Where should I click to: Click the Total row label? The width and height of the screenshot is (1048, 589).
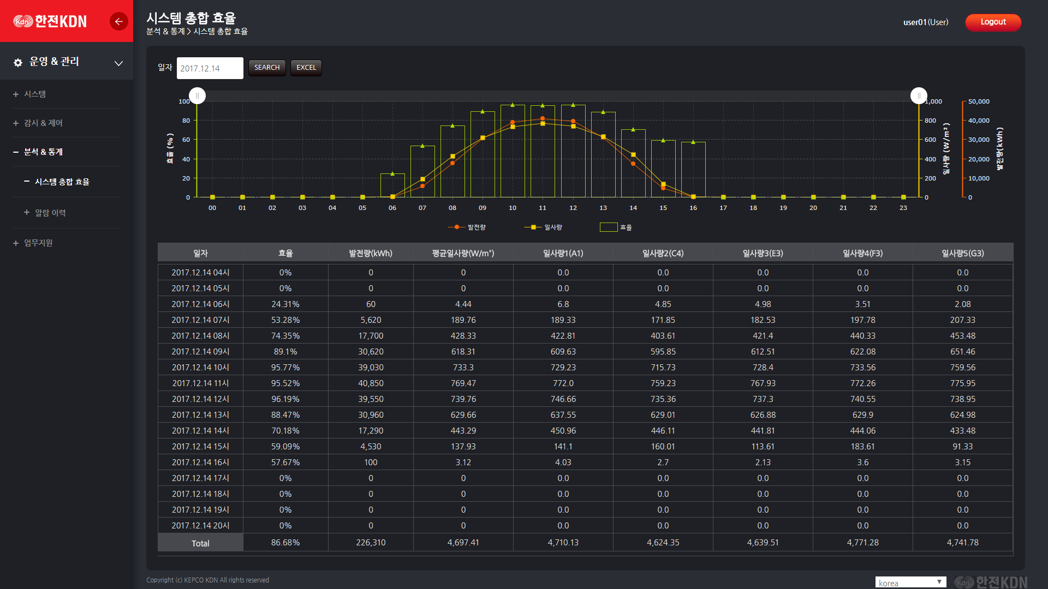(200, 543)
